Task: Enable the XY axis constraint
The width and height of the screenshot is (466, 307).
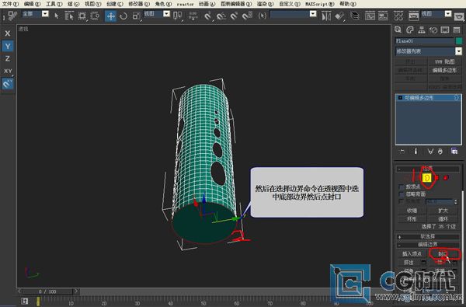Action: click(x=8, y=71)
